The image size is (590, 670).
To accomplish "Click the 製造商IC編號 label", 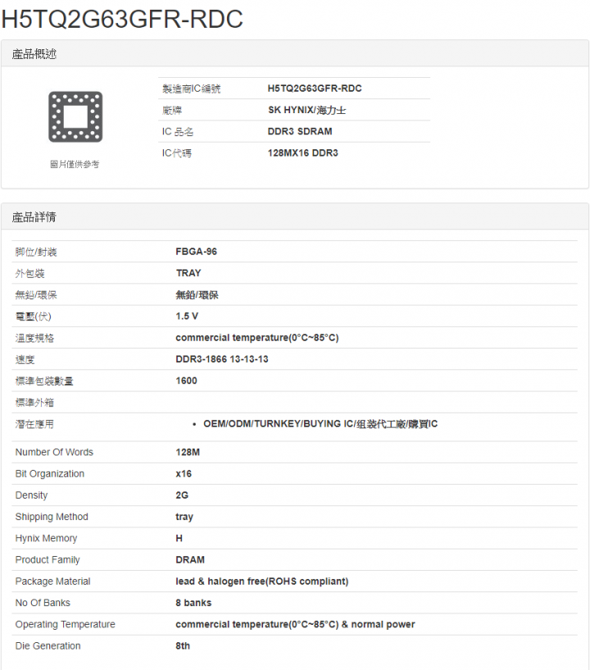I will (191, 89).
